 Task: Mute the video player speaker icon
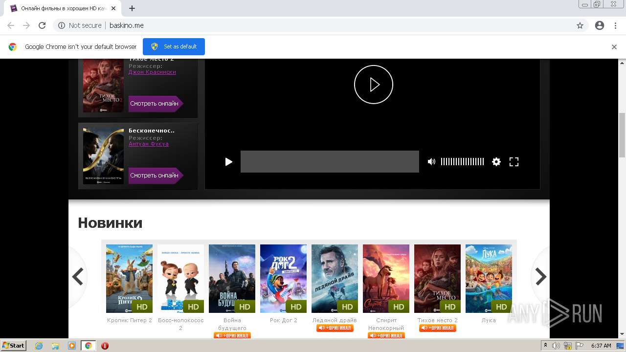431,162
